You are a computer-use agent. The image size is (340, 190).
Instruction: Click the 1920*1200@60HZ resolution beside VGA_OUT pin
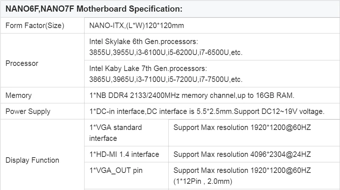[242, 170]
